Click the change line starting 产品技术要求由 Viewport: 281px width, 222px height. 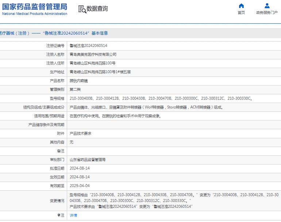pos(131,206)
